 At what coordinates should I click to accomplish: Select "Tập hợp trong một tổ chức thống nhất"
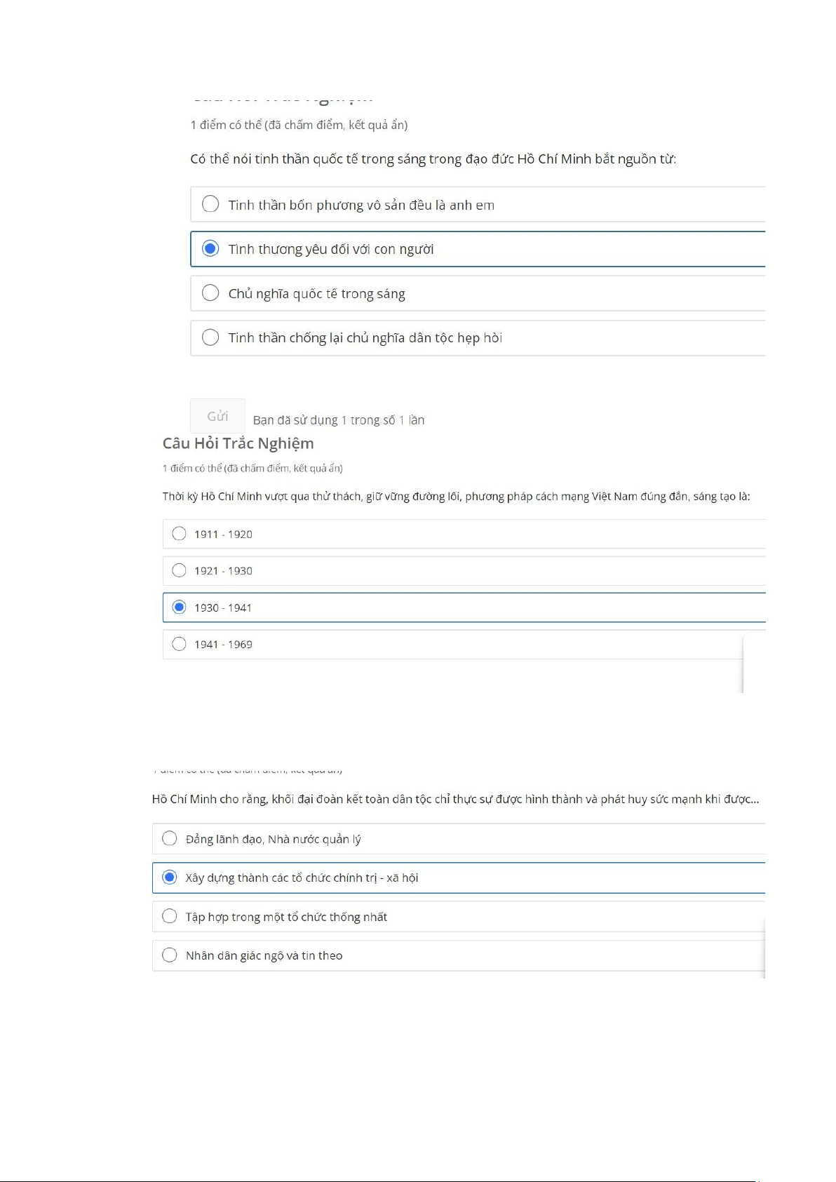tap(170, 916)
